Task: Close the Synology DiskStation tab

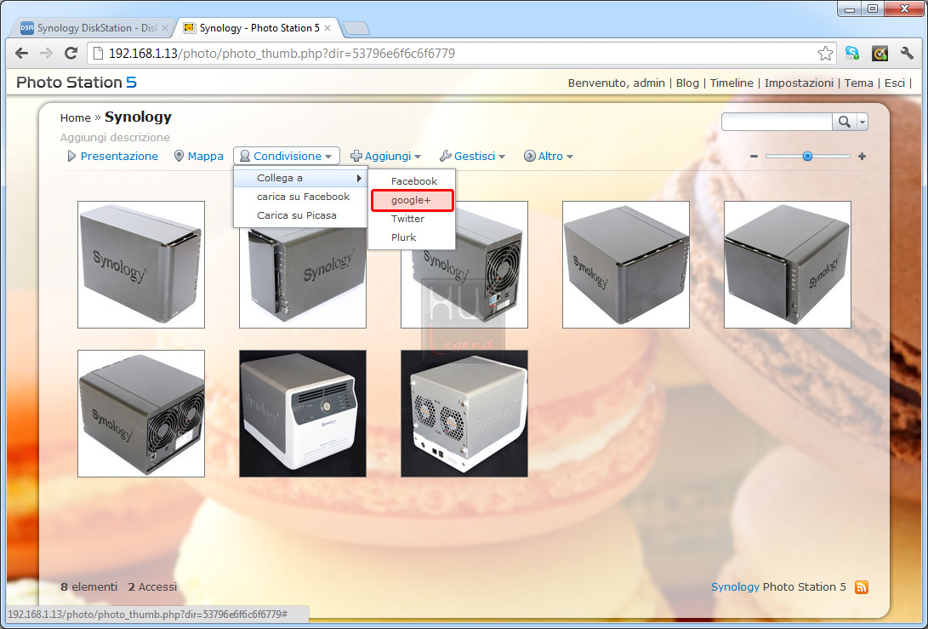Action: (165, 28)
